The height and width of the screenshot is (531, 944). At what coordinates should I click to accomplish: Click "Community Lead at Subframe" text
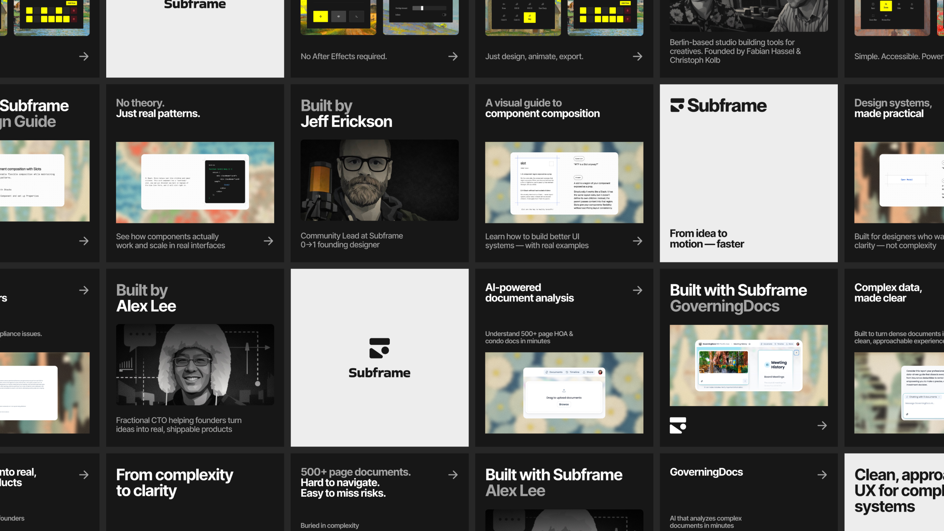coord(351,236)
